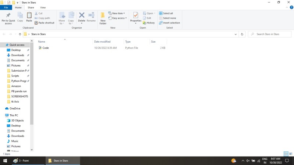Refresh the Stars in Stars folder
Viewport: 294px width, 165px height.
pos(242,34)
